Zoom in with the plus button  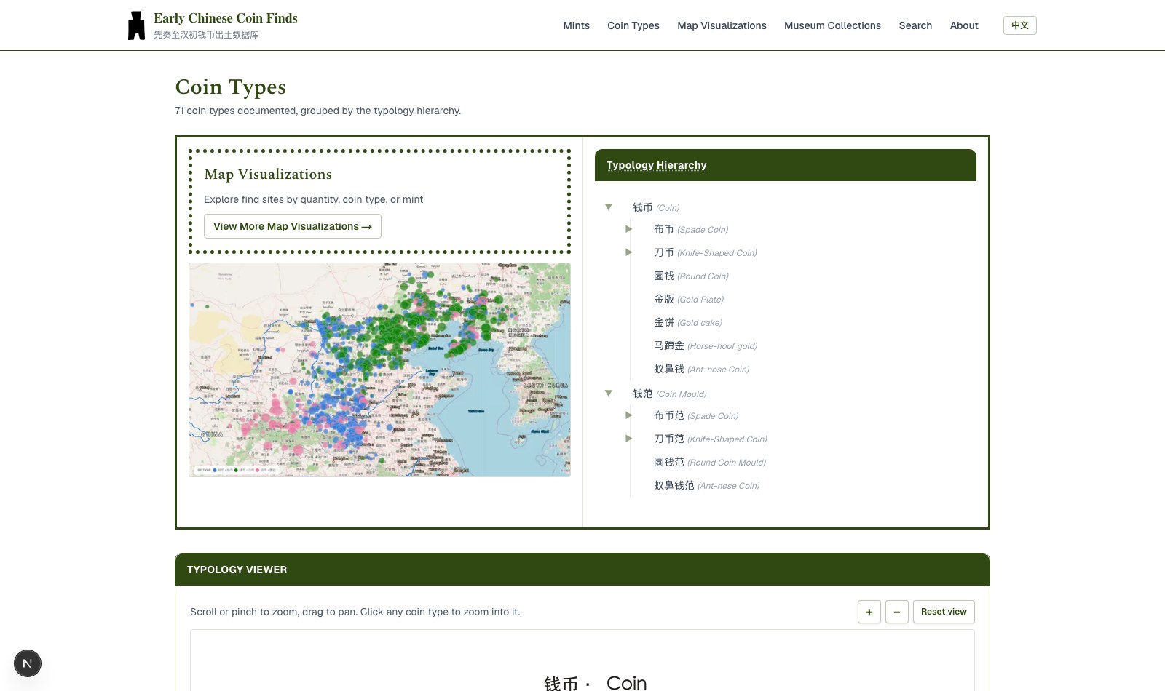869,612
